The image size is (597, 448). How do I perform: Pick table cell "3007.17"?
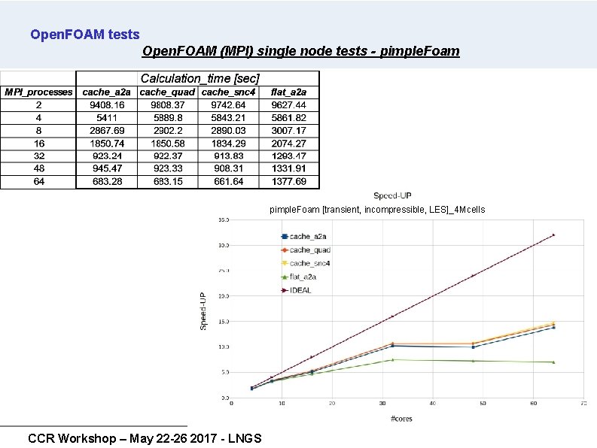tap(289, 131)
